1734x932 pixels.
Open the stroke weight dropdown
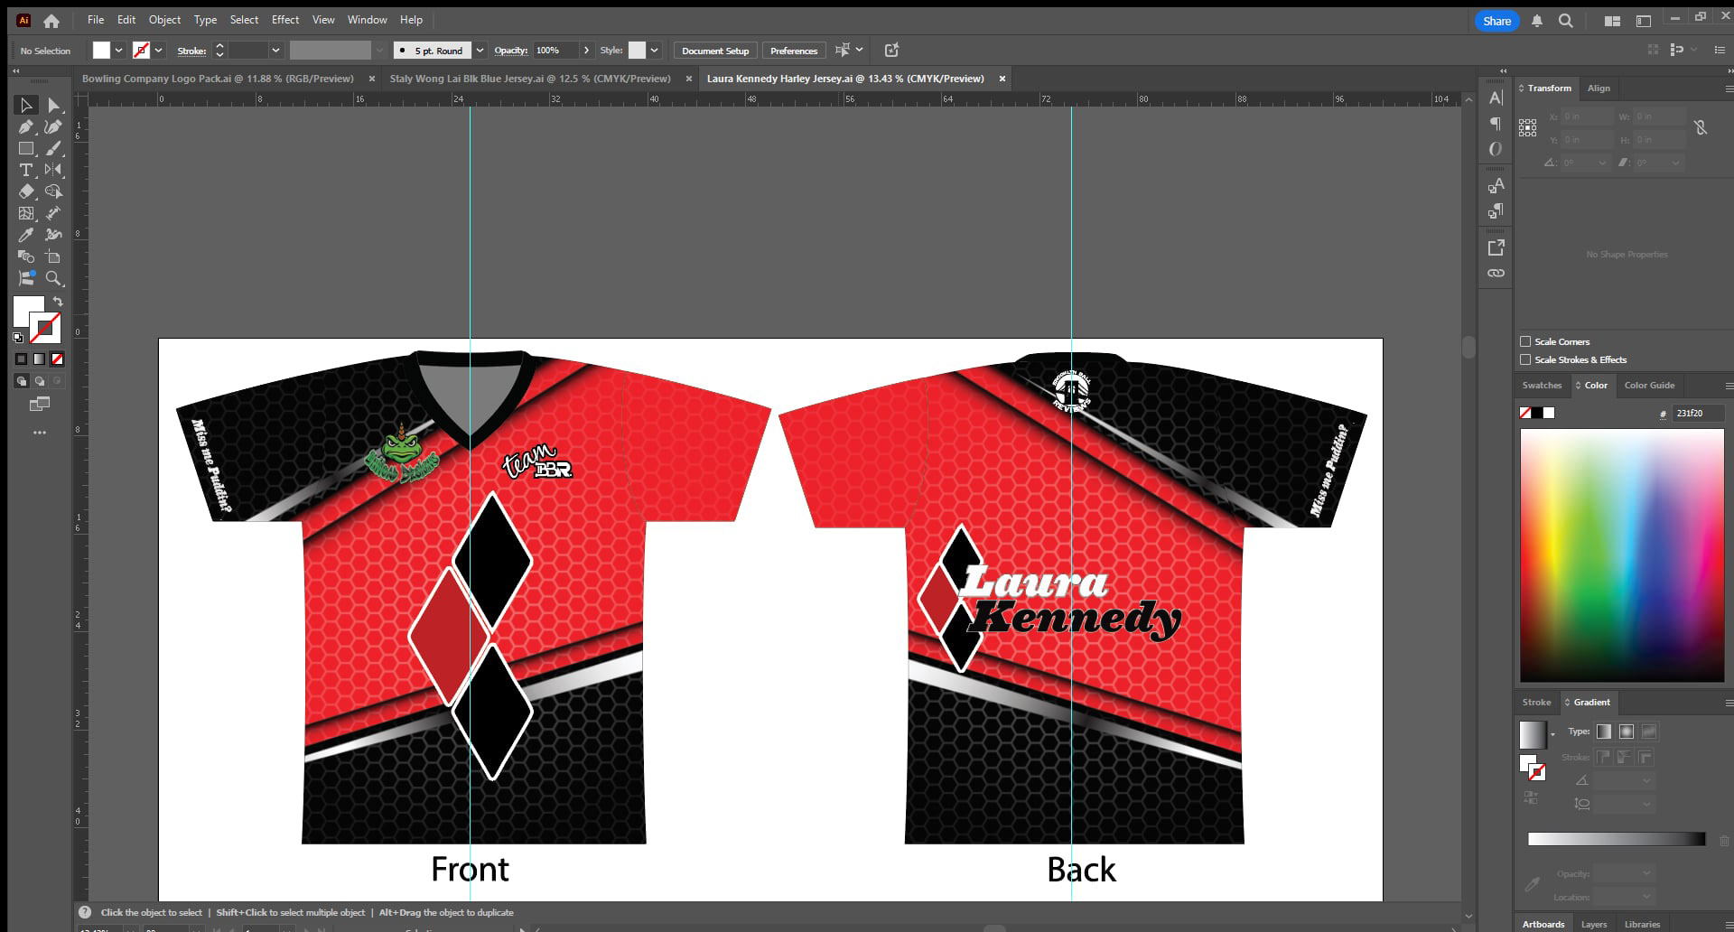click(x=275, y=51)
